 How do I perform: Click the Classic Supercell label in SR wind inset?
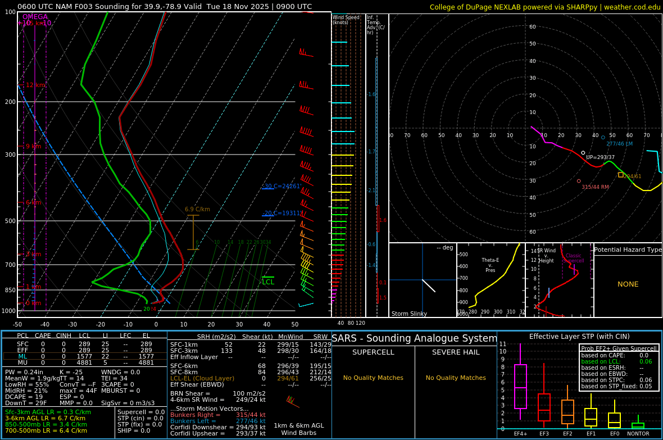pyautogui.click(x=573, y=258)
